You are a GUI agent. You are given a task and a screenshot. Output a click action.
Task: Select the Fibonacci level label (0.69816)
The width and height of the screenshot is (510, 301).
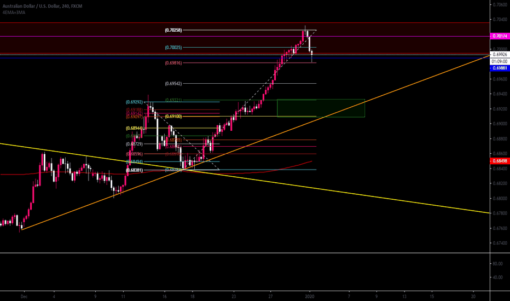tap(173, 63)
